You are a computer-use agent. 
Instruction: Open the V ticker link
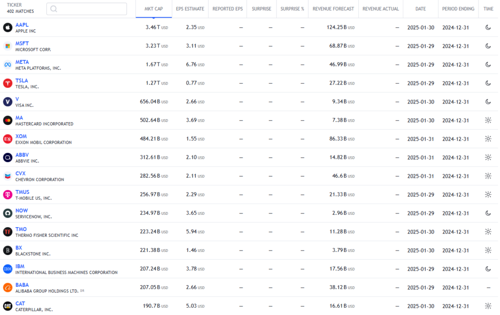(17, 99)
